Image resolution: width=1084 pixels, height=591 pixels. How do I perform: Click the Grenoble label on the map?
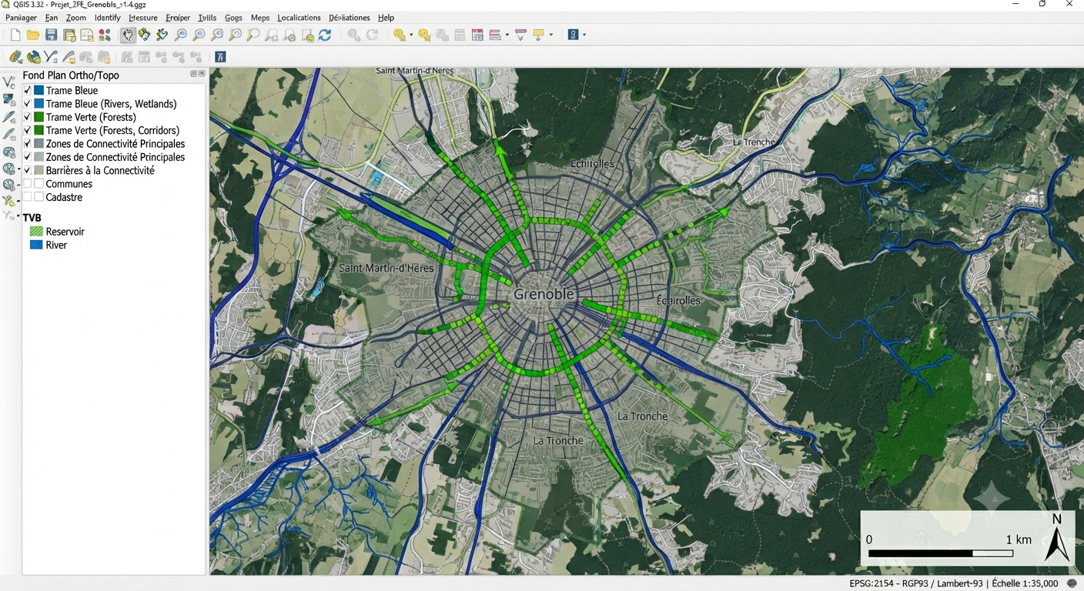[544, 294]
